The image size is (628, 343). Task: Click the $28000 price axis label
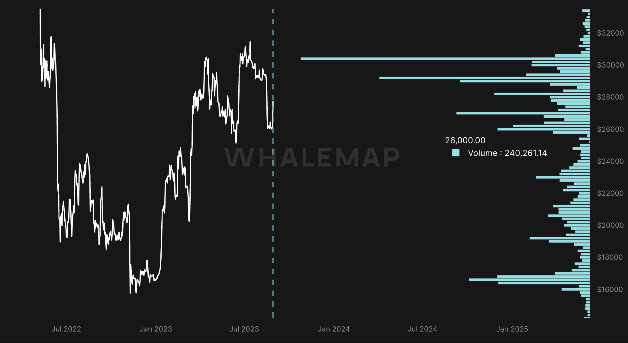(610, 97)
